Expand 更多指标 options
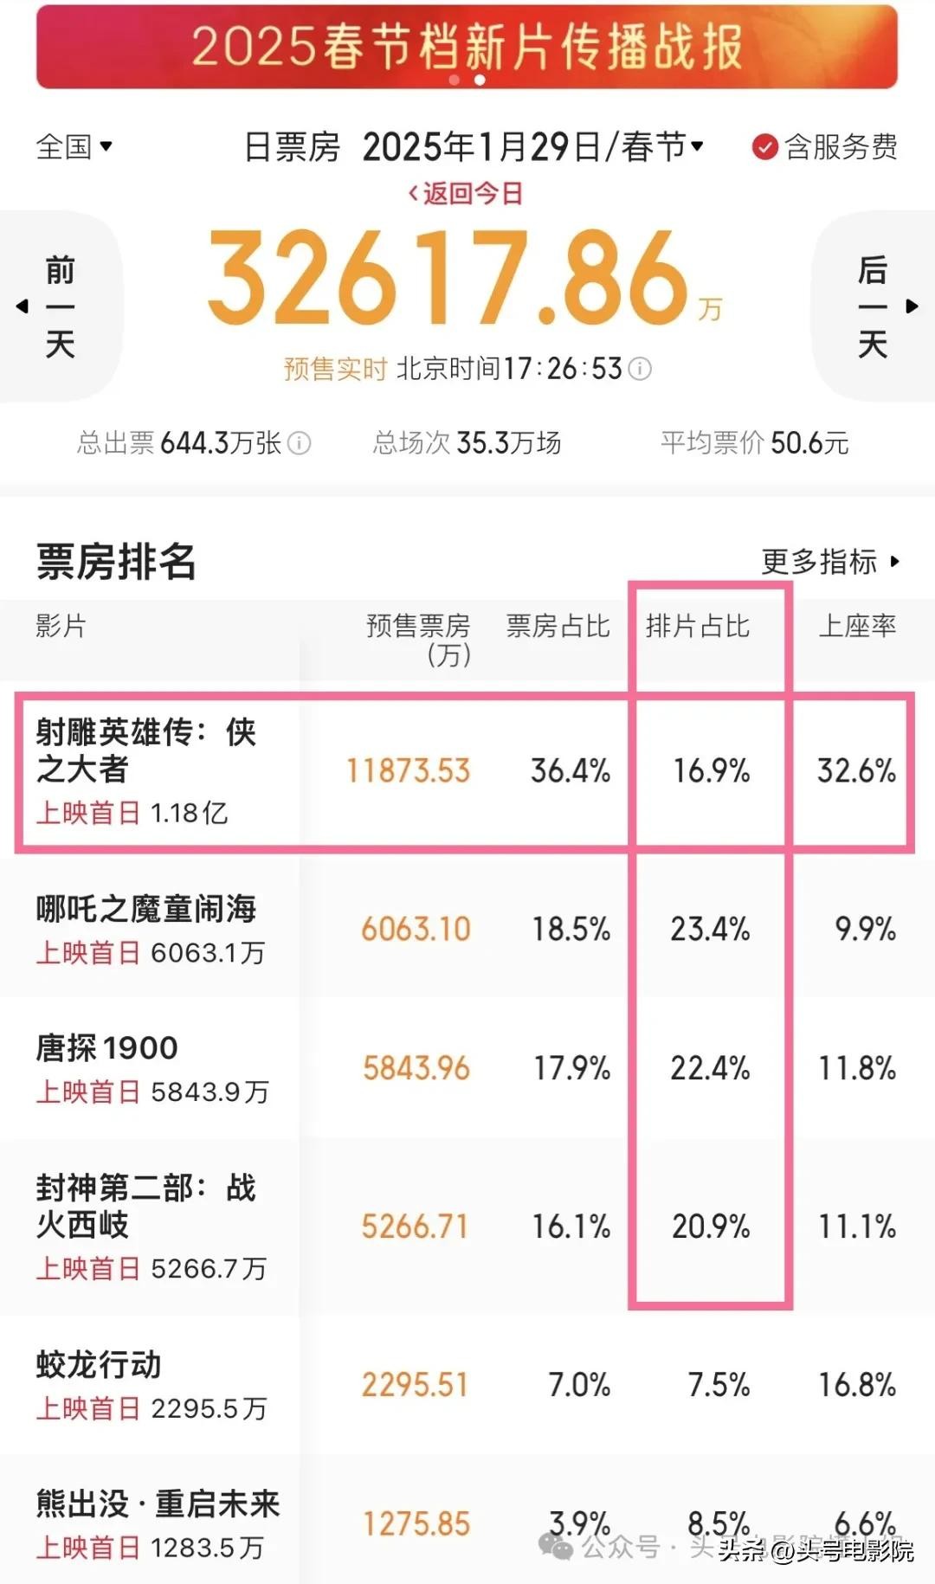 830,562
